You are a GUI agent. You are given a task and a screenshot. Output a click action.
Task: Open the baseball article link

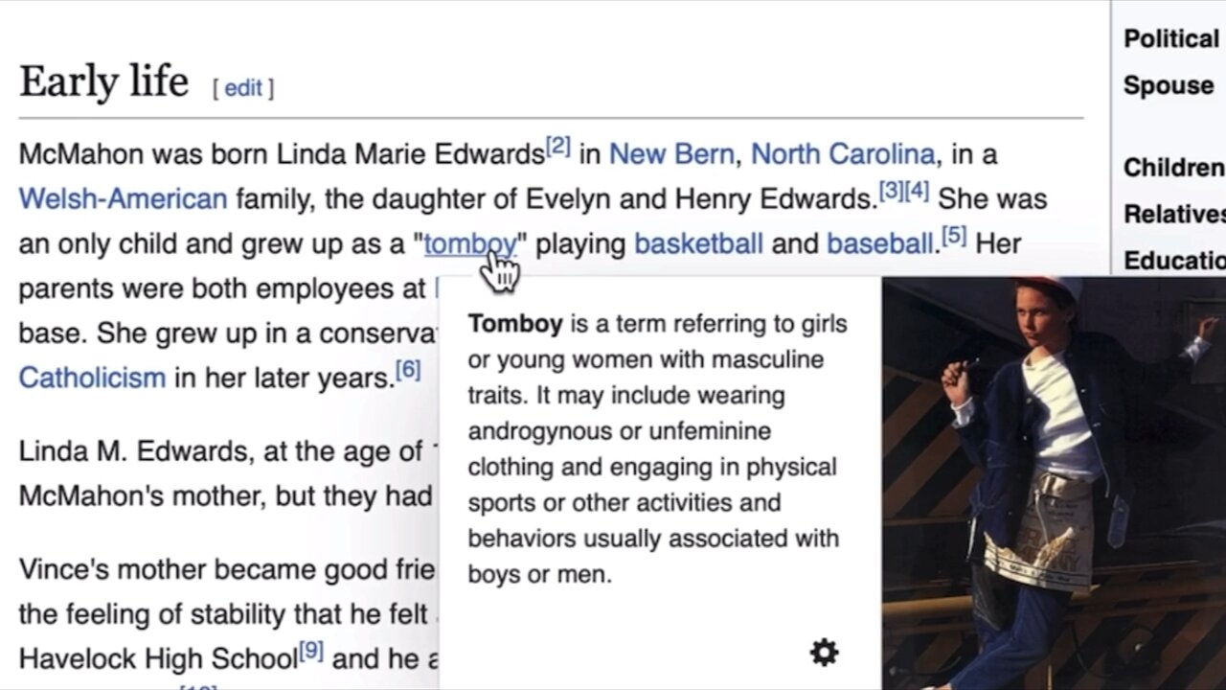(880, 244)
